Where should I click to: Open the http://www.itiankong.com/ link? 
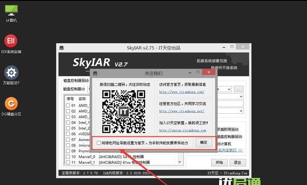(182, 92)
